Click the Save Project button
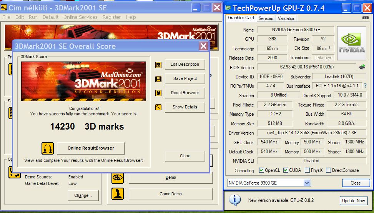The image size is (374, 213). 185,79
